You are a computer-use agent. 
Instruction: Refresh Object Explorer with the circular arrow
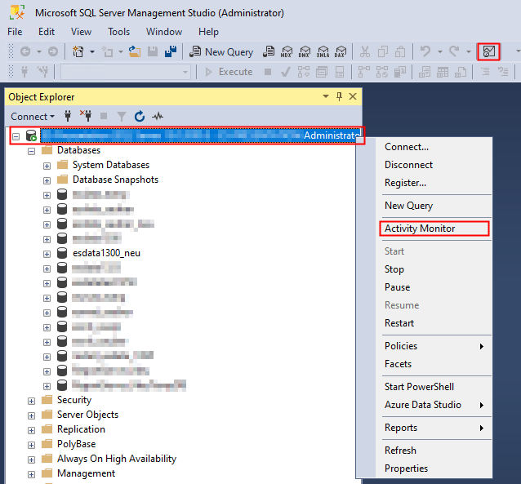pos(140,116)
